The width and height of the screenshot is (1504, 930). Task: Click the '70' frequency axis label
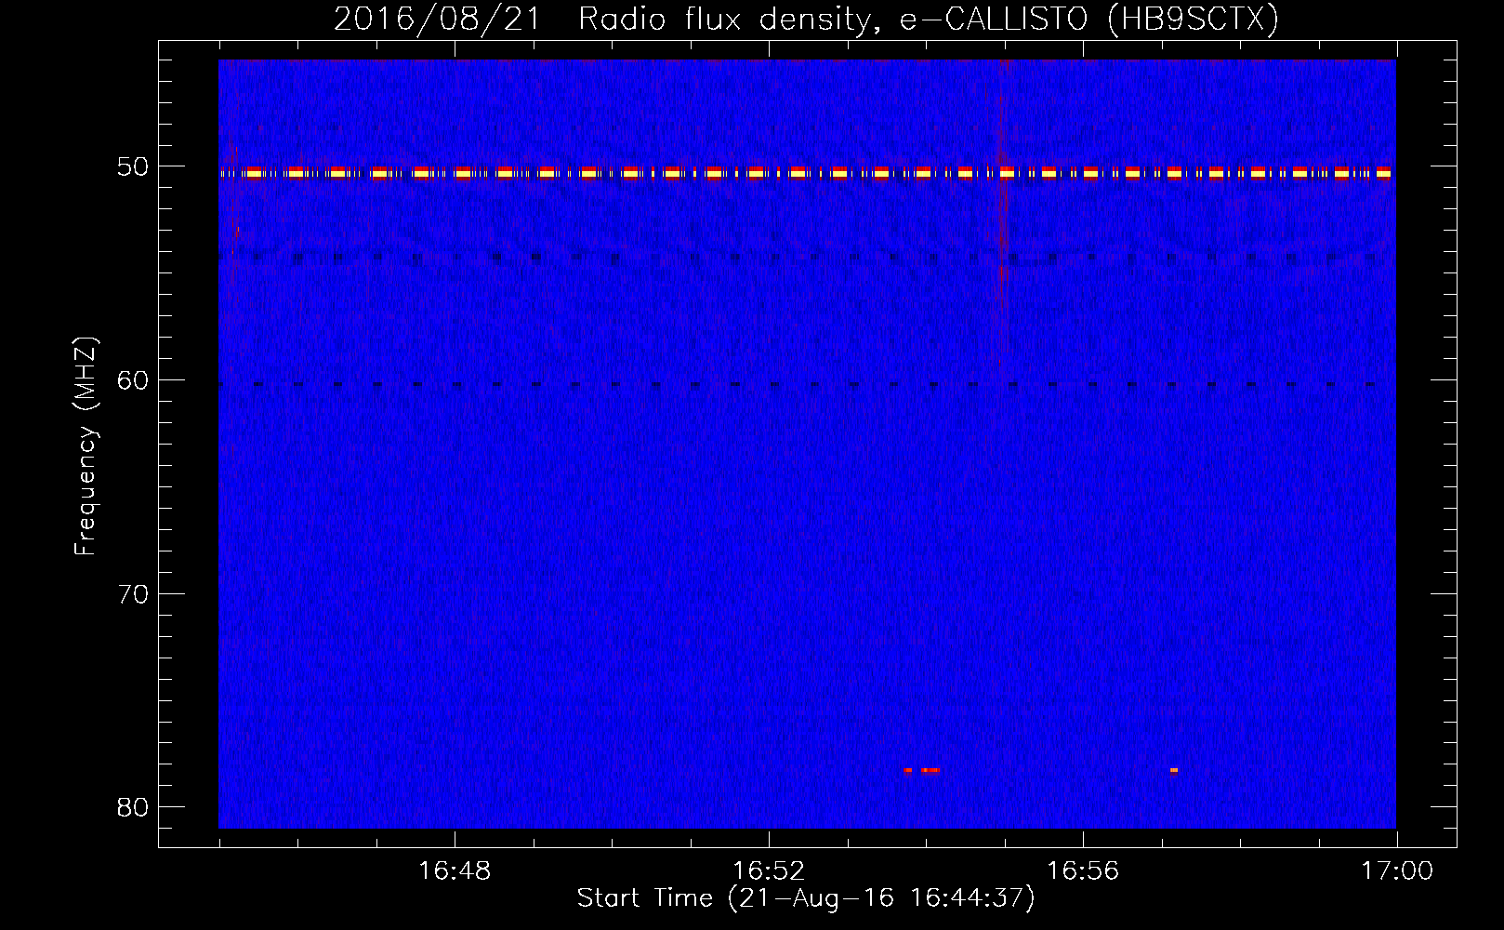[133, 593]
